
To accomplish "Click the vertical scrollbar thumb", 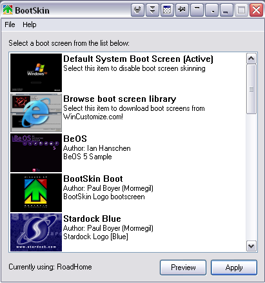I will 251,89.
